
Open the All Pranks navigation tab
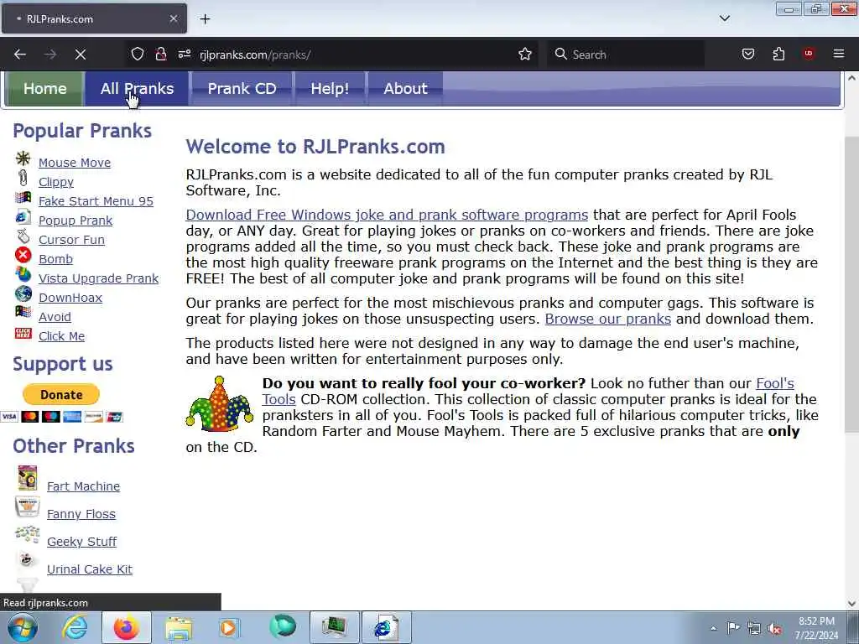coord(137,89)
